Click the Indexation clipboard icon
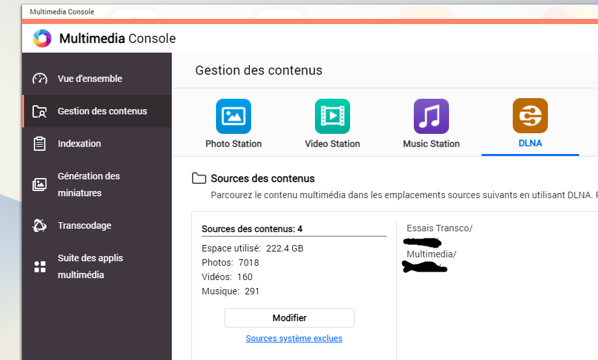The height and width of the screenshot is (360, 598). coord(40,144)
